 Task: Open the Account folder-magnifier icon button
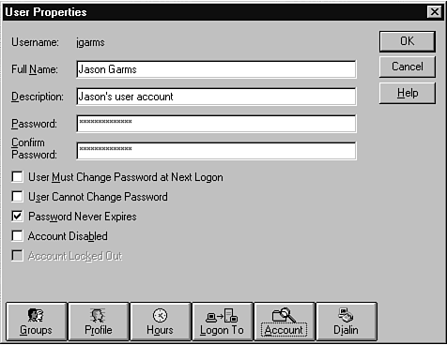coord(284,322)
